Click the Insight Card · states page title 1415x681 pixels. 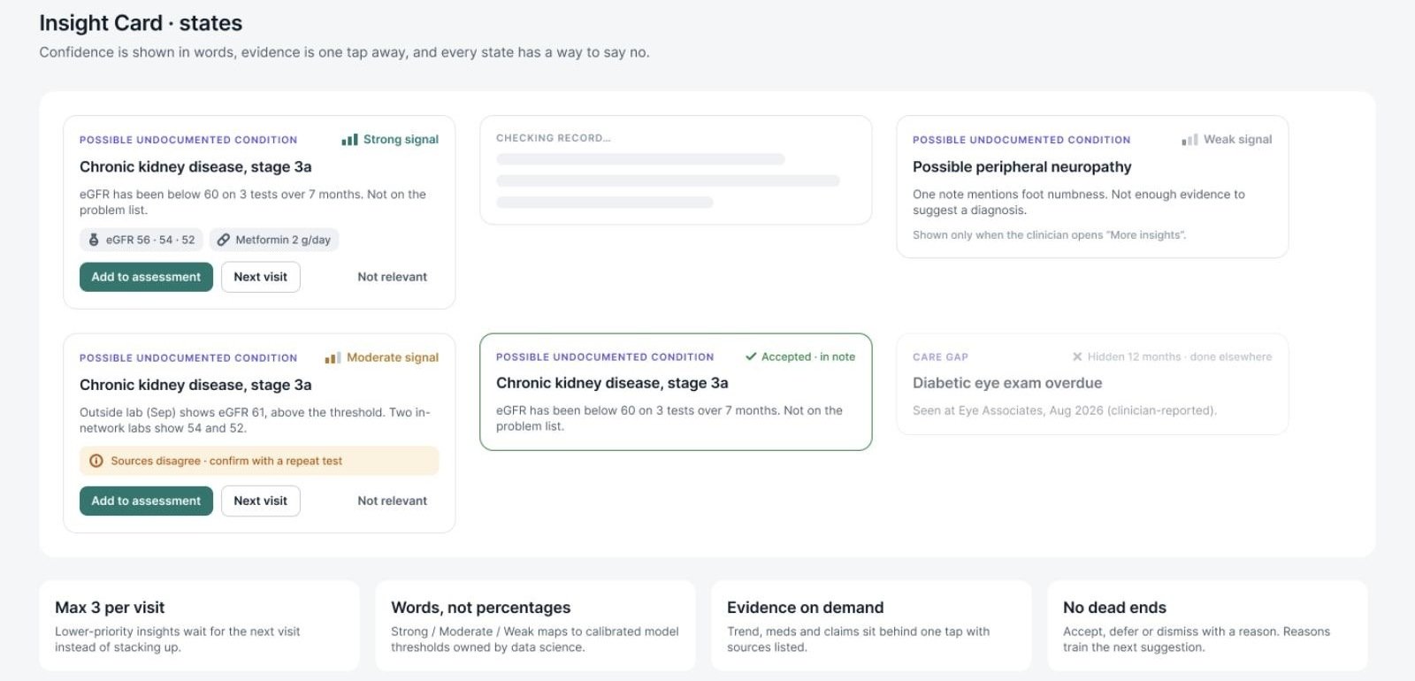click(141, 23)
